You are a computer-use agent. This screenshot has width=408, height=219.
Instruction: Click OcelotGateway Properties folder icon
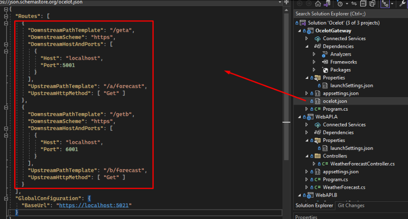(x=317, y=77)
